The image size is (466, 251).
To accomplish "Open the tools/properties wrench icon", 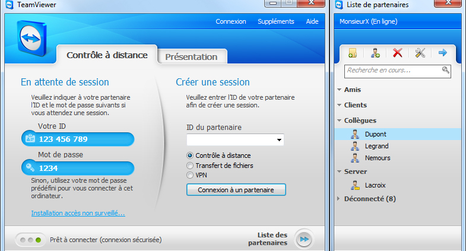I will coord(420,53).
